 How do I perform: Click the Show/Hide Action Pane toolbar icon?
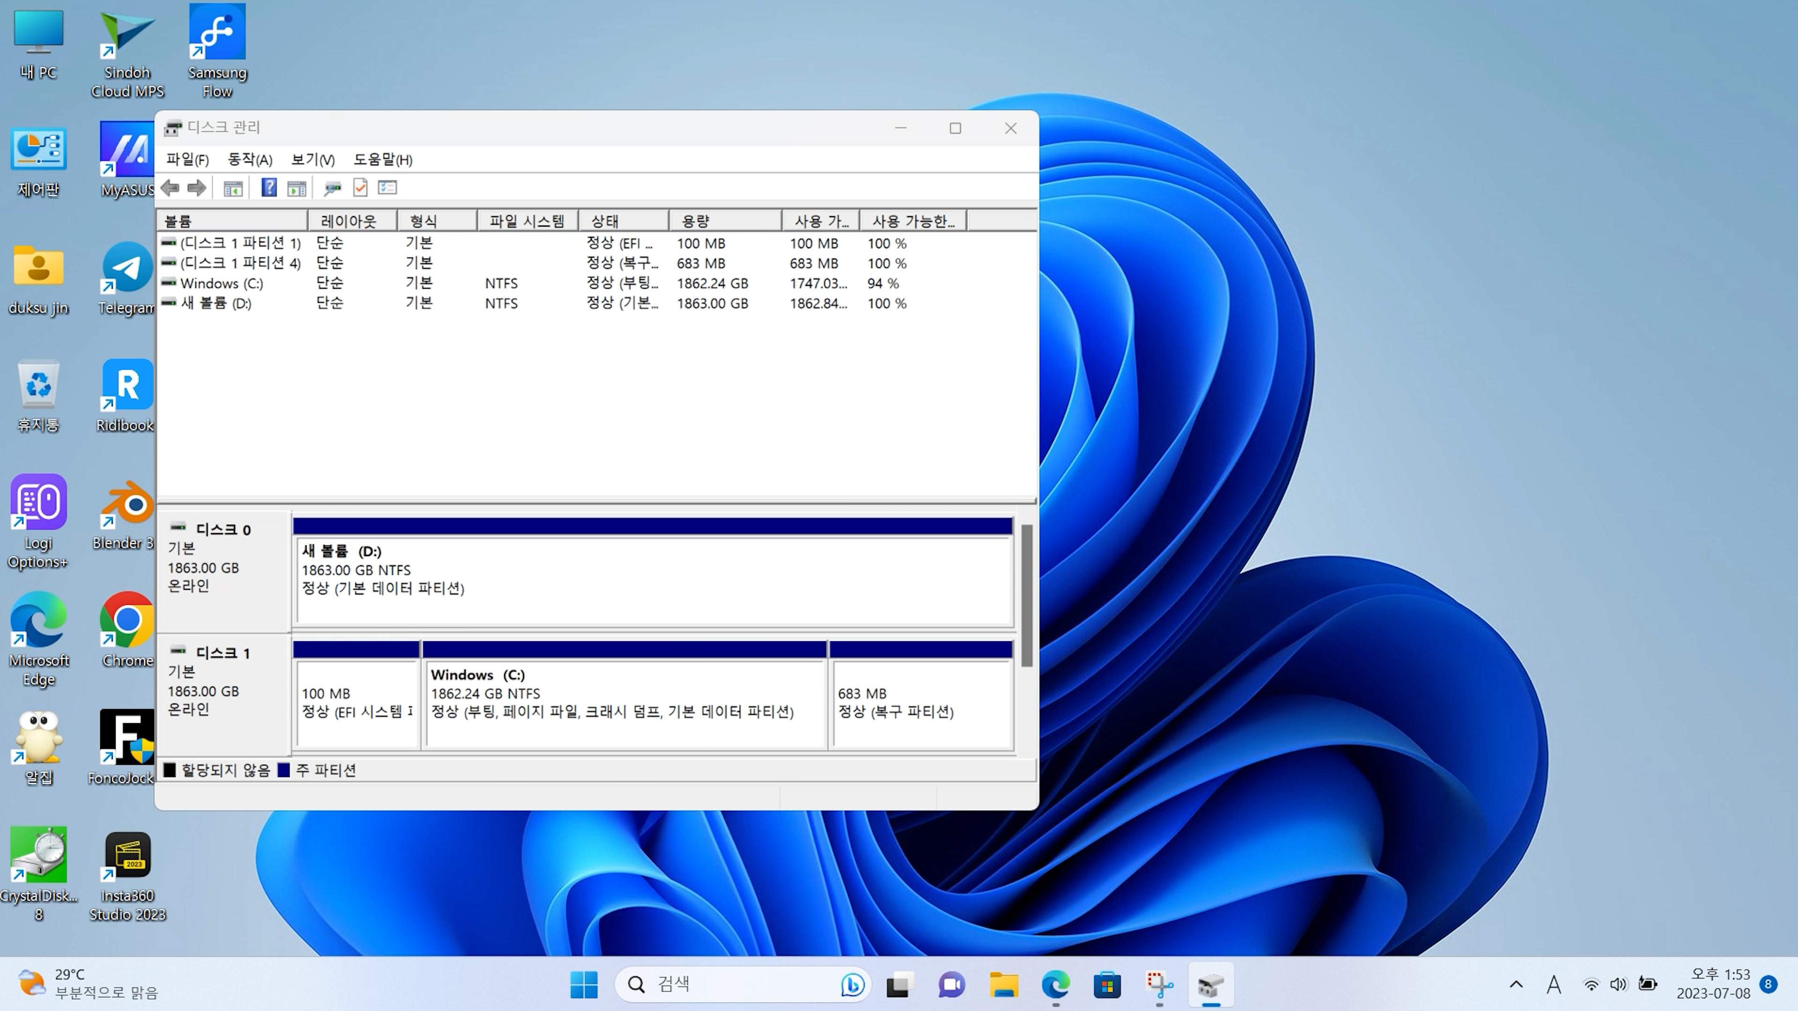[297, 188]
